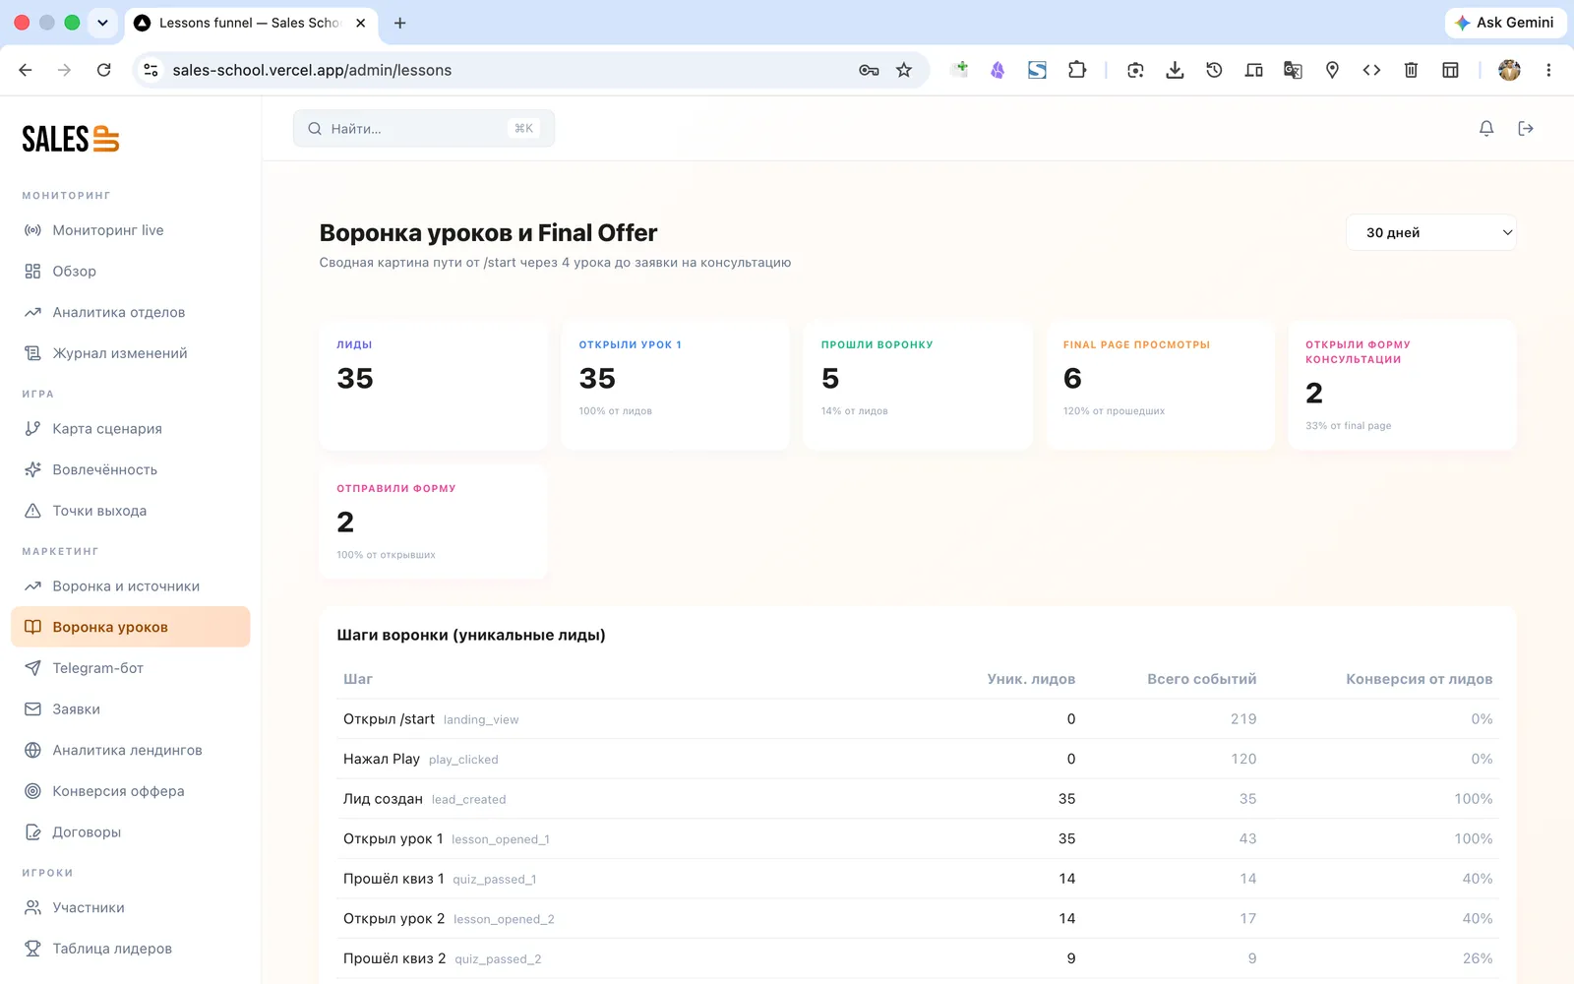This screenshot has height=984, width=1574.
Task: Go to Вовлечённость section
Action: click(x=131, y=469)
